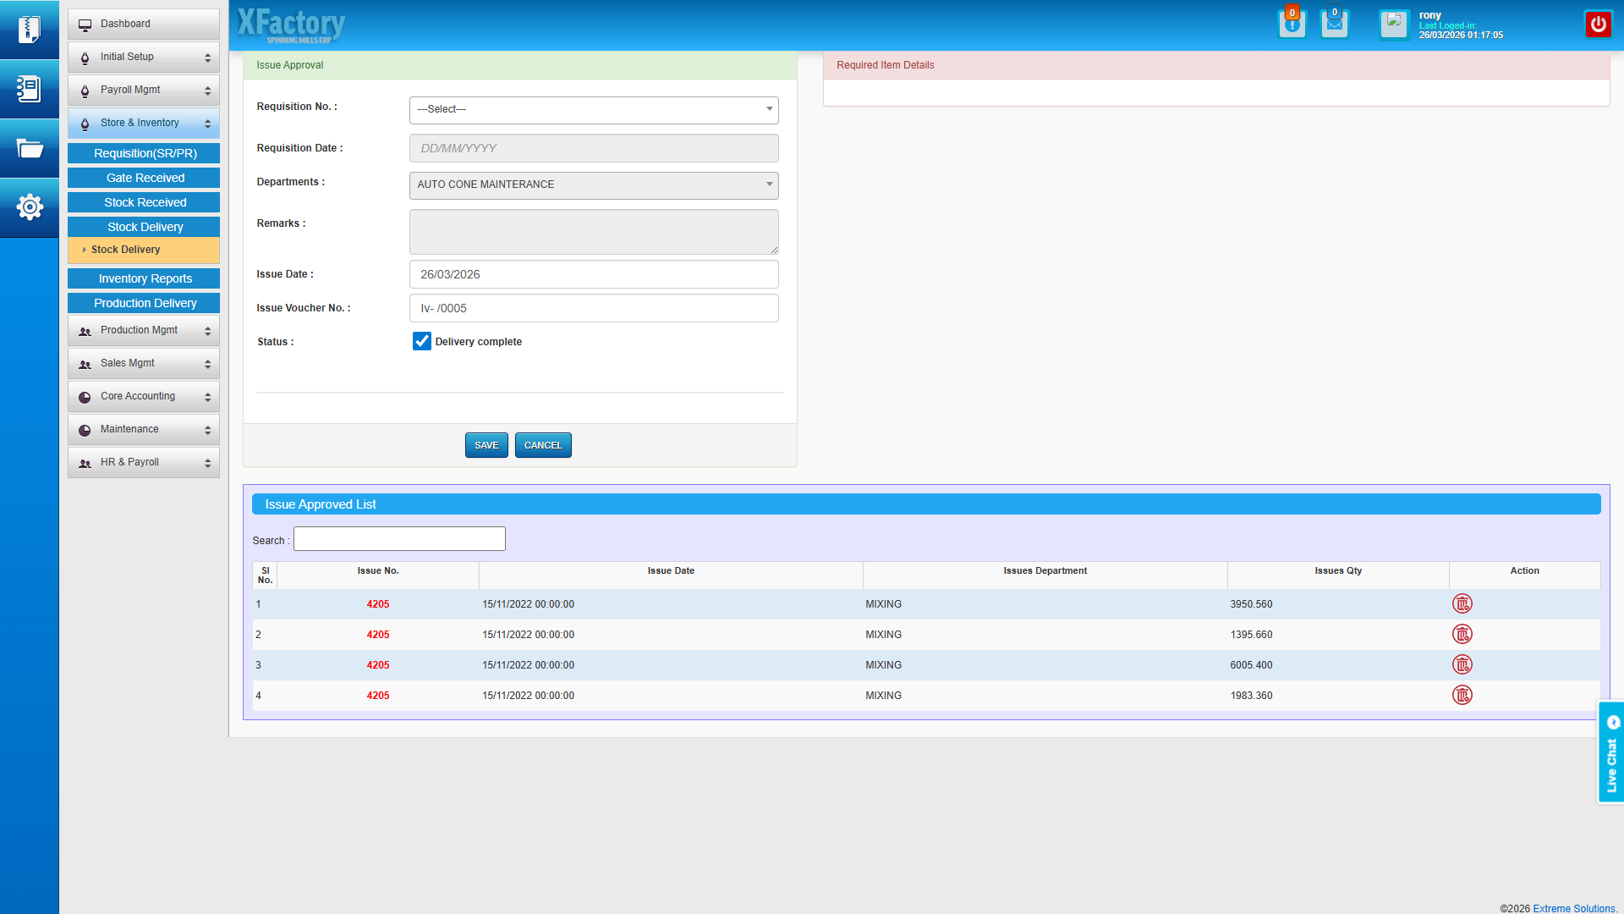Click the CANCEL button
The width and height of the screenshot is (1624, 914).
[x=543, y=445]
